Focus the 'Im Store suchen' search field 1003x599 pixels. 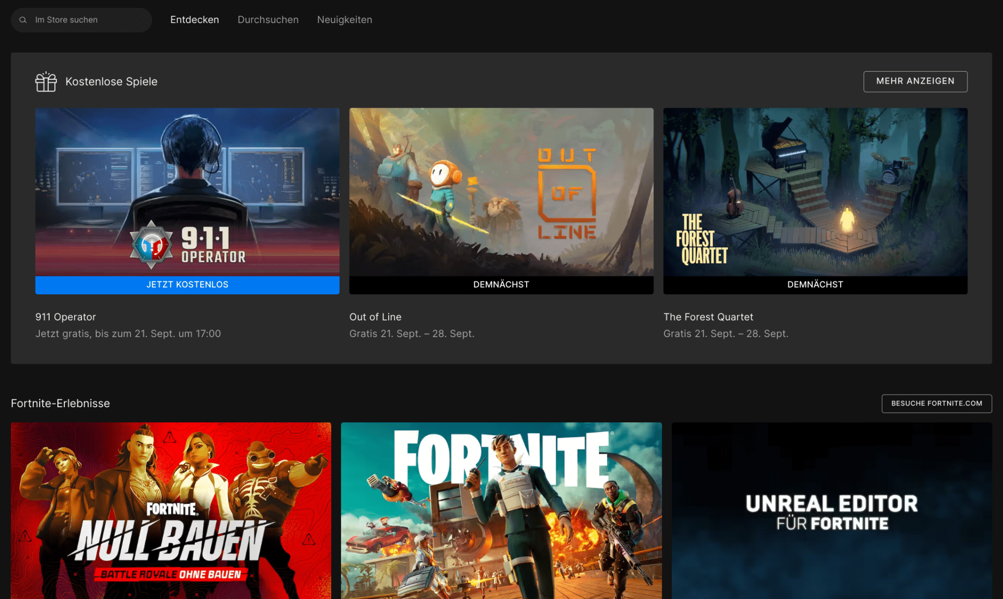point(81,20)
